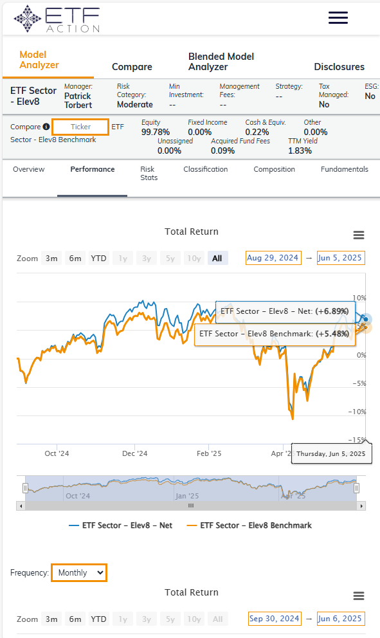Viewport: 380px width, 638px height.
Task: Select the Overview sub-tab
Action: (28, 169)
